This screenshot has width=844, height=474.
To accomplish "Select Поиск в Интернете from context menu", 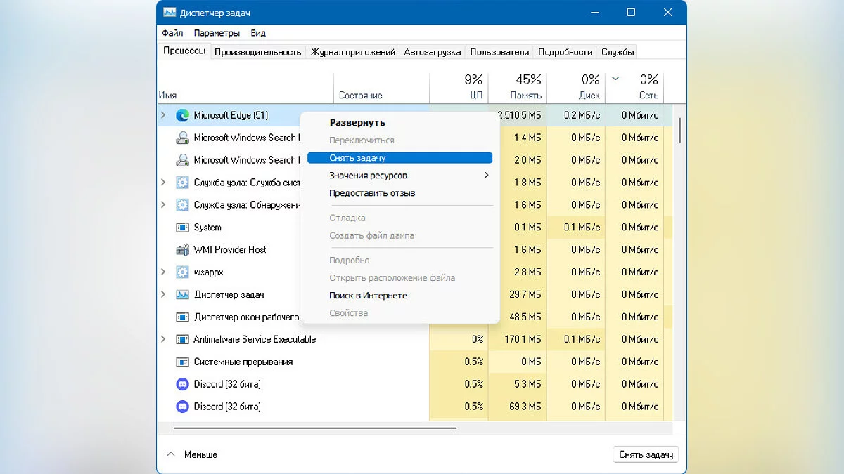I will point(368,296).
